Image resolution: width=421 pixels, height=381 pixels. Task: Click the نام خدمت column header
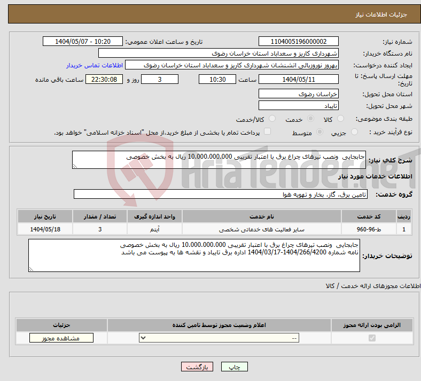tap(262, 216)
